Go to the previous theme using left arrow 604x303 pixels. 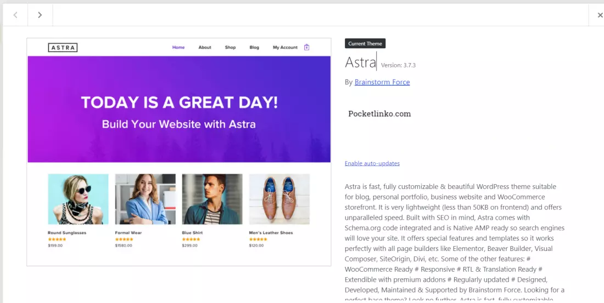[x=15, y=15]
